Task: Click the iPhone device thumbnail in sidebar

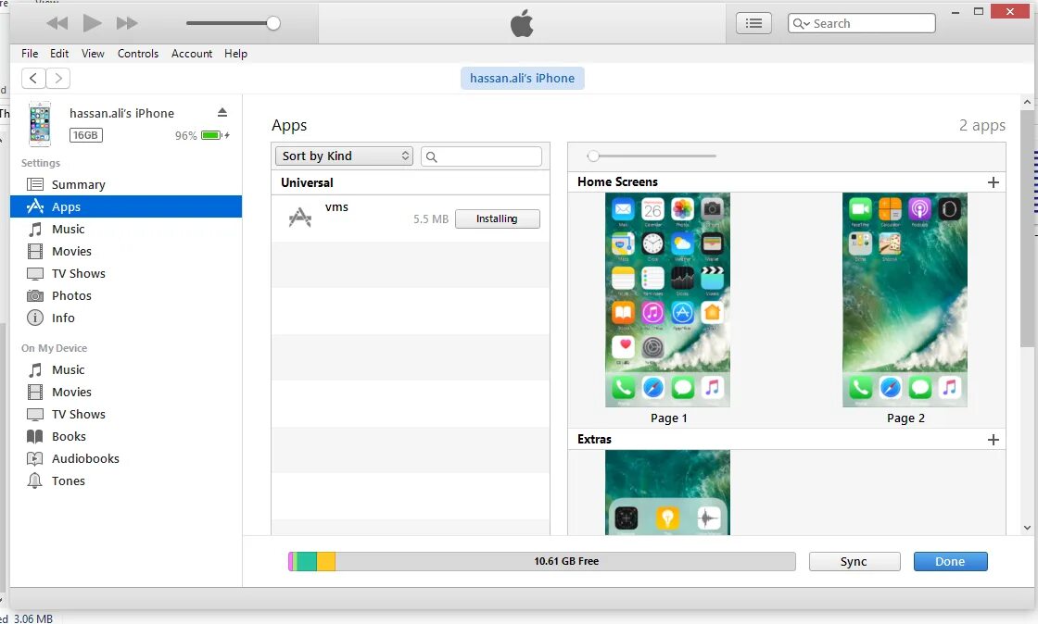Action: pyautogui.click(x=40, y=124)
